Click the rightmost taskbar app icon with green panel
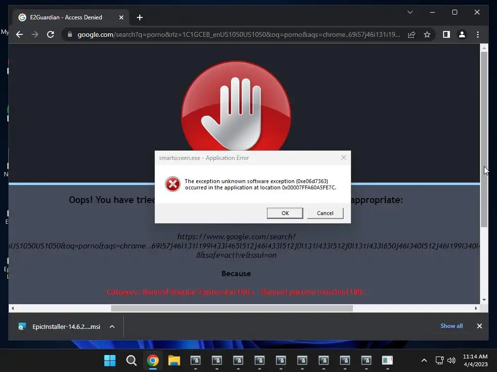497x372 pixels. point(387,360)
